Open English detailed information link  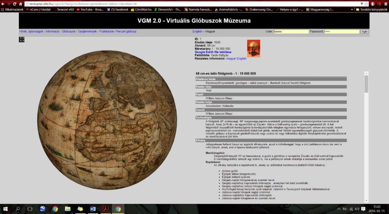pyautogui.click(x=241, y=58)
